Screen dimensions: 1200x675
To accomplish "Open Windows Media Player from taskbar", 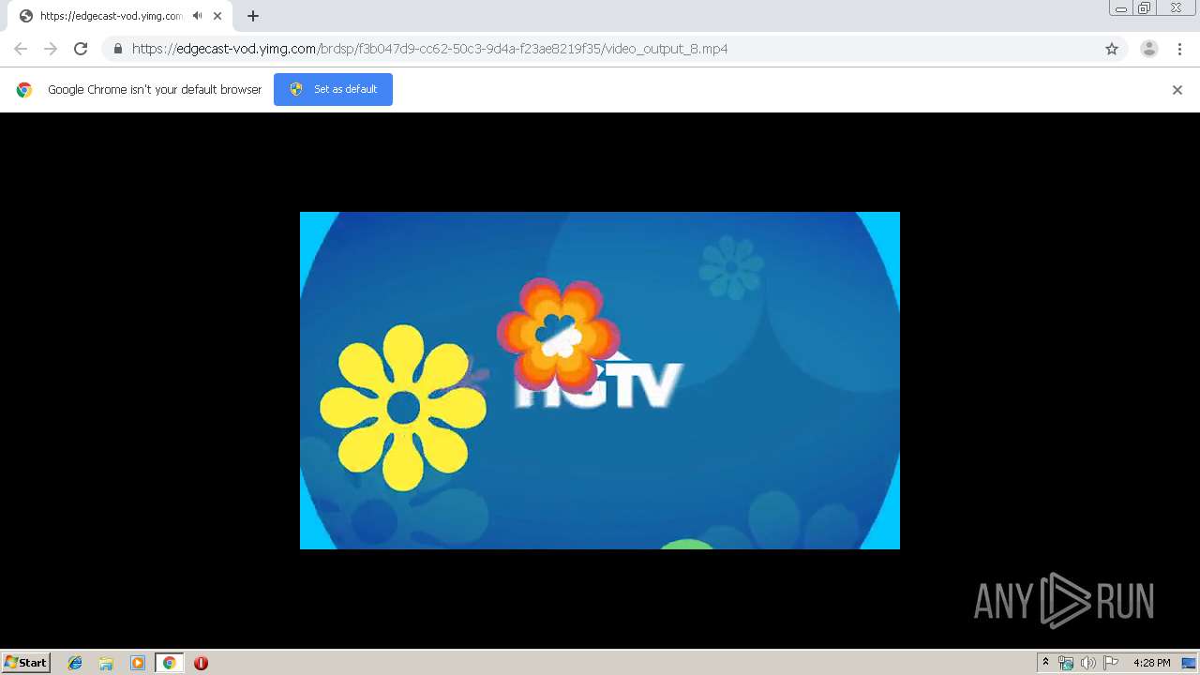I will pos(138,663).
